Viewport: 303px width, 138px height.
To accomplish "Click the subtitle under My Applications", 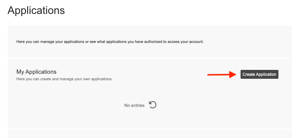I will pos(64,79).
